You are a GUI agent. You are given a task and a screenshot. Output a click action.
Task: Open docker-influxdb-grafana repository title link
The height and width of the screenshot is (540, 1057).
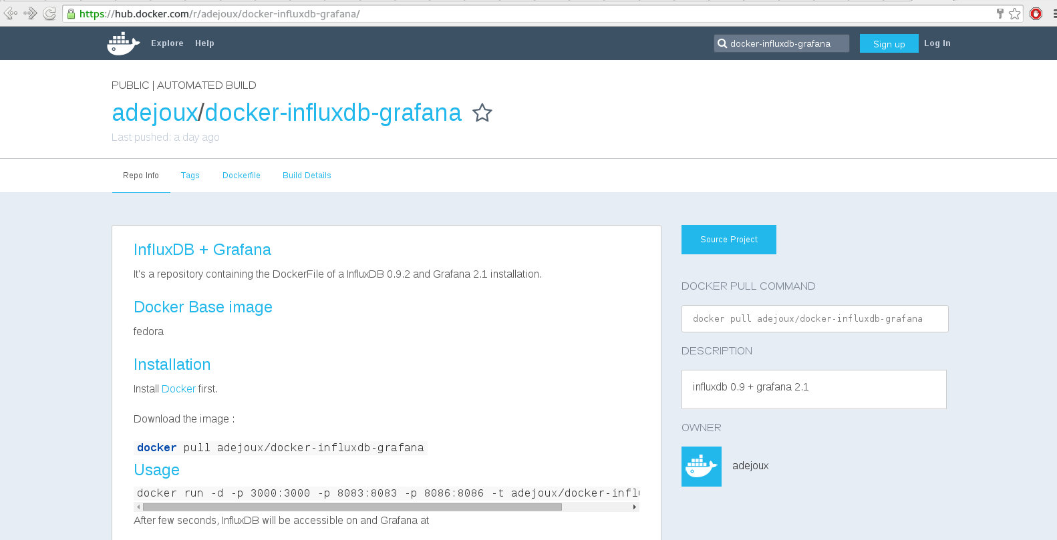[333, 113]
